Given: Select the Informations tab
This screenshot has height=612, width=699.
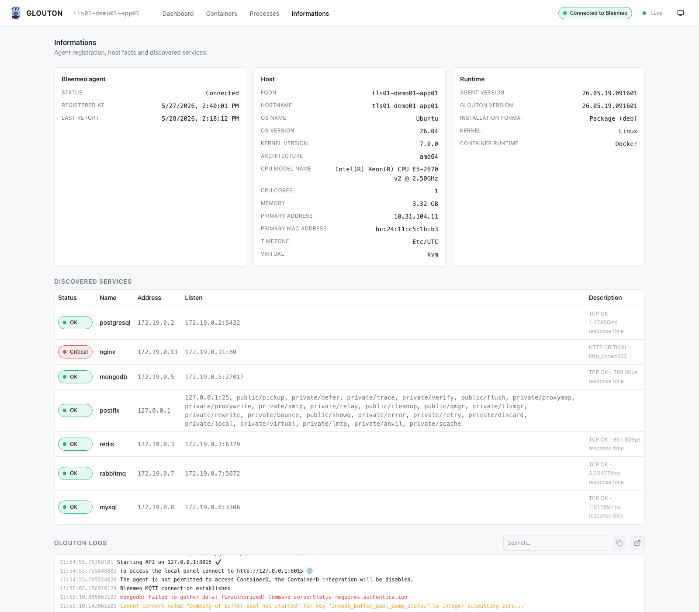Looking at the screenshot, I should point(310,14).
